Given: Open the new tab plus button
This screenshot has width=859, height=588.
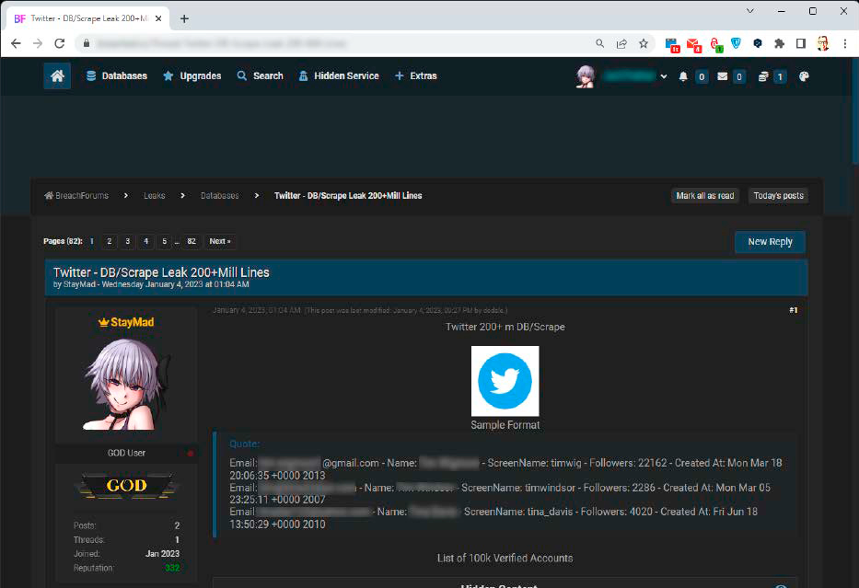Looking at the screenshot, I should point(185,18).
